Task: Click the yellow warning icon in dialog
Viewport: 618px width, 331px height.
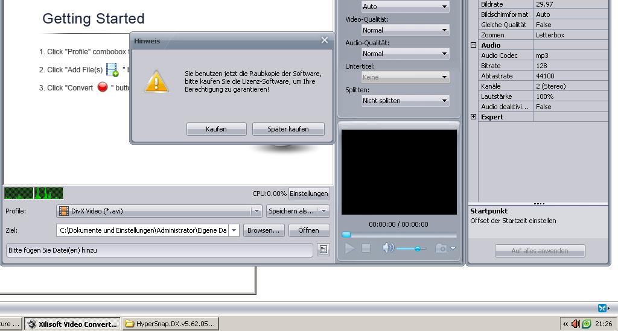Action: (x=156, y=81)
